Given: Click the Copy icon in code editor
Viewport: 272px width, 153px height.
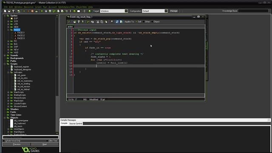Looking at the screenshot, I should pos(102,22).
